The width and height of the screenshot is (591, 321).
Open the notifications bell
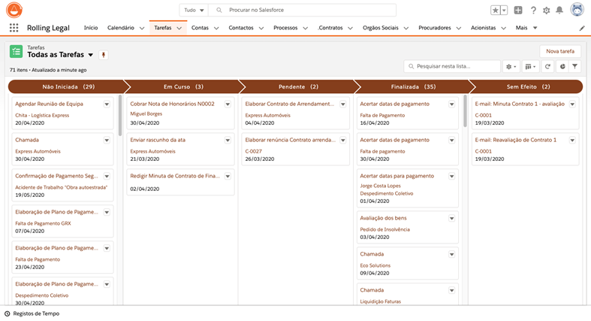[x=559, y=11]
